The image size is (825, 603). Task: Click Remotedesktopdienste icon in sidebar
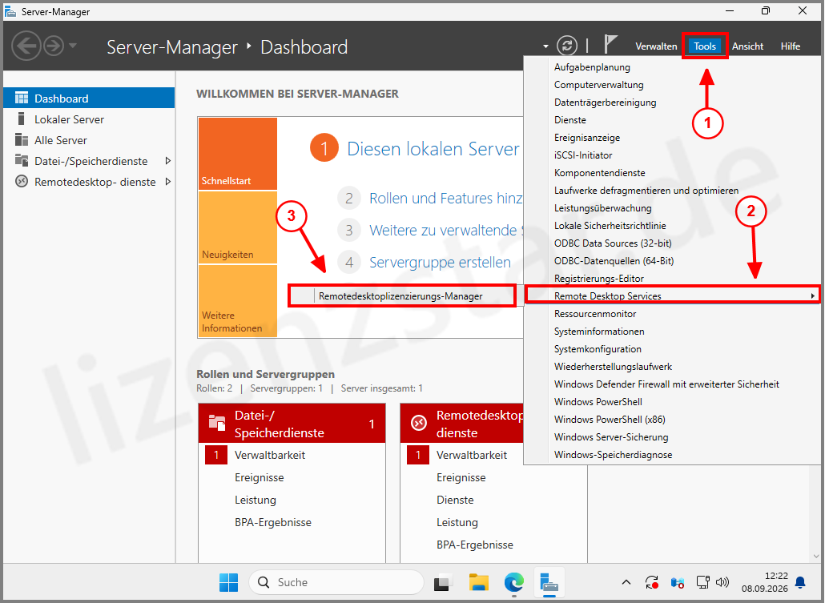[22, 182]
